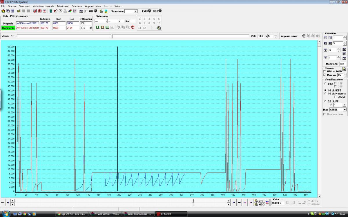Open the Movimenti menu
This screenshot has width=348, height=217.
coord(63,6)
